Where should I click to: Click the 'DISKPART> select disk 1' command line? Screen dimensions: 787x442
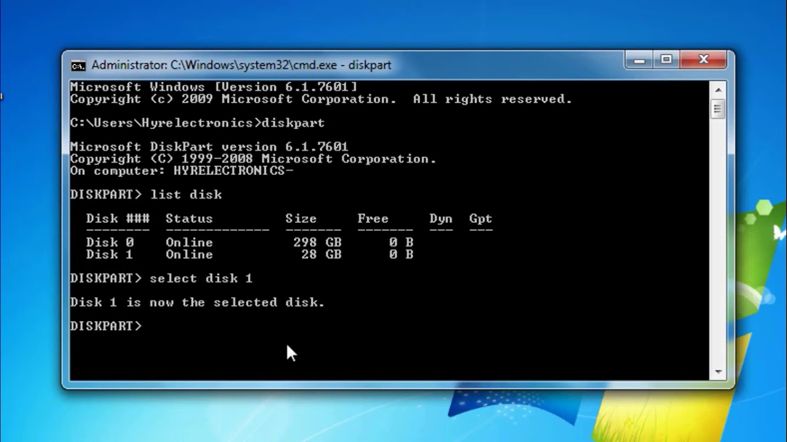(162, 278)
